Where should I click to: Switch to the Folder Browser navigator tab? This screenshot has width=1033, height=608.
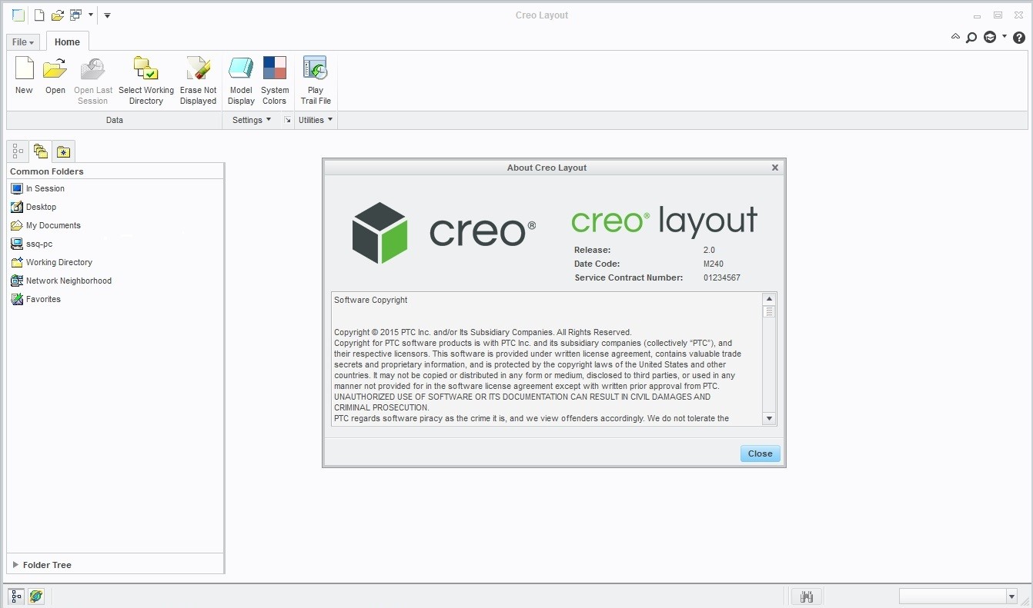tap(41, 151)
